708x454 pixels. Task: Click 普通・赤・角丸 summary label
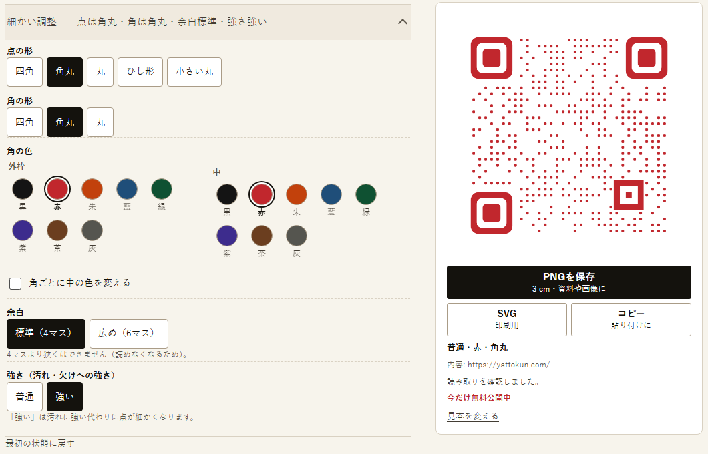click(478, 347)
